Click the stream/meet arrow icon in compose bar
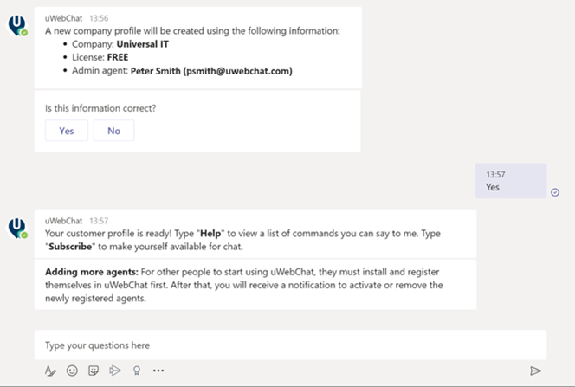This screenshot has width=575, height=387. tap(114, 371)
